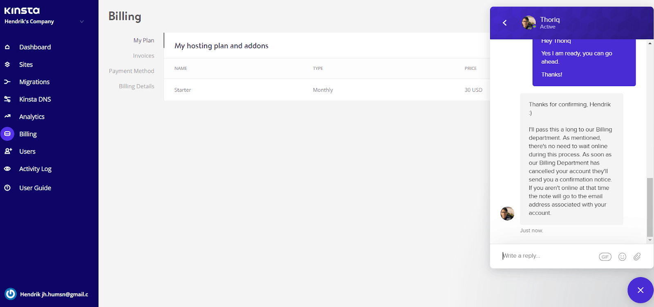Open the GIF picker
The height and width of the screenshot is (307, 654).
click(x=605, y=257)
